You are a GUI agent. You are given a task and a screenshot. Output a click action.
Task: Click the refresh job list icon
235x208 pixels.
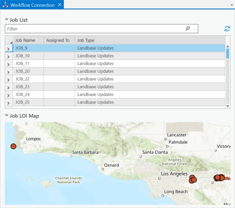coord(227,29)
